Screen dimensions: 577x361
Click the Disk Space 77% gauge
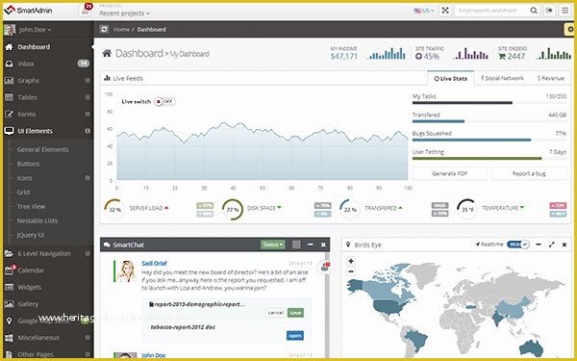click(x=233, y=209)
